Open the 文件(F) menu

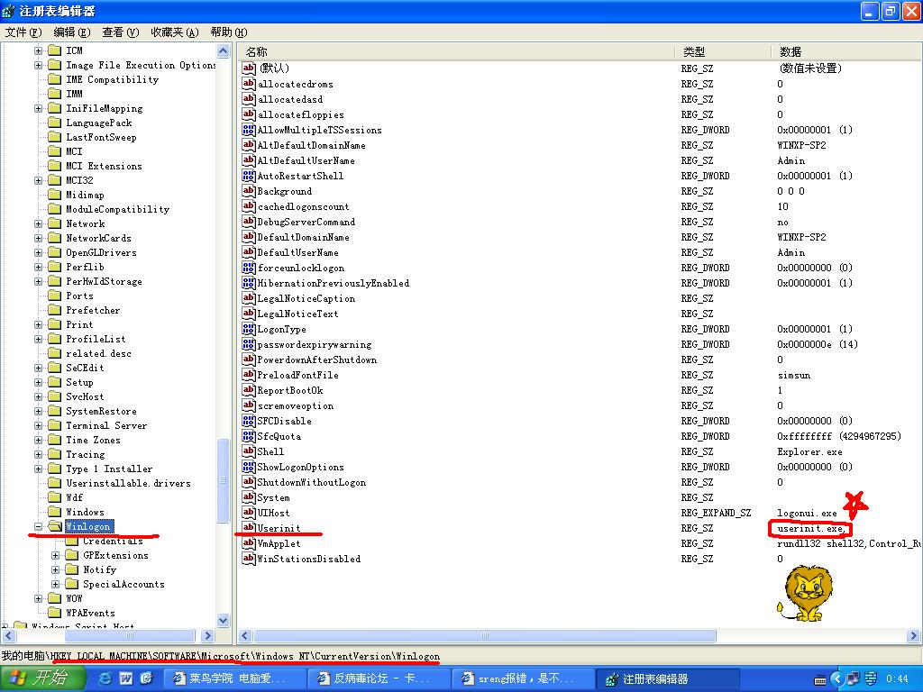click(x=23, y=32)
